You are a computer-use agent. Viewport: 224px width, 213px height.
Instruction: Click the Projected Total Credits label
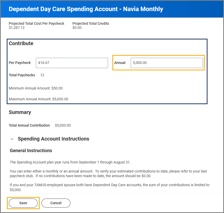point(91,23)
